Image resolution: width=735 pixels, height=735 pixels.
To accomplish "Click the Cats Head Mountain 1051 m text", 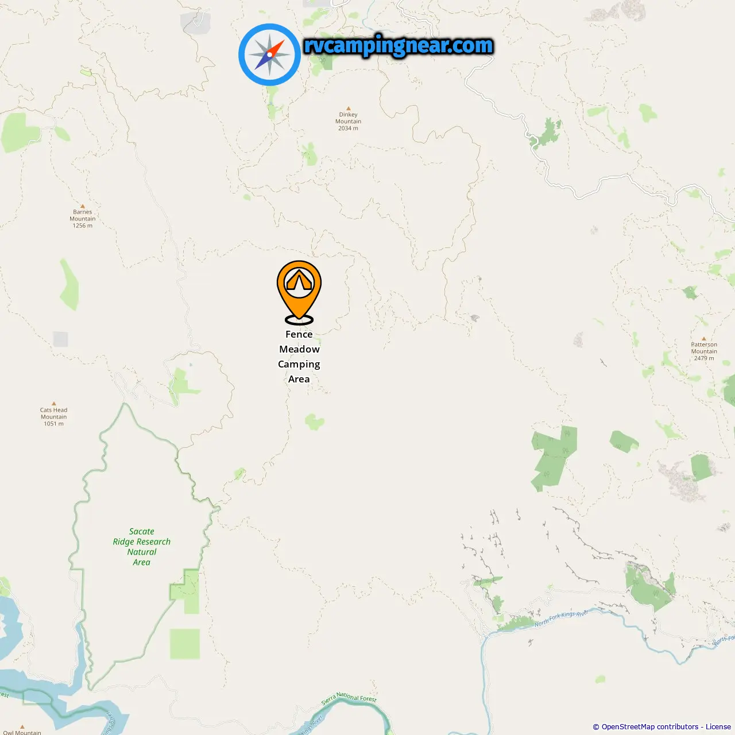I will (54, 417).
